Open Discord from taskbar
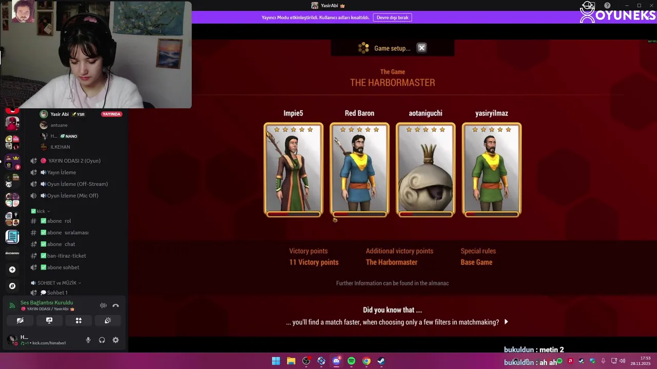The height and width of the screenshot is (369, 657). 336,361
